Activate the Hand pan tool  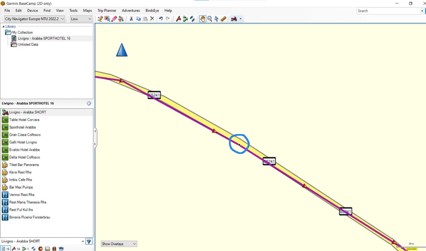[203, 19]
